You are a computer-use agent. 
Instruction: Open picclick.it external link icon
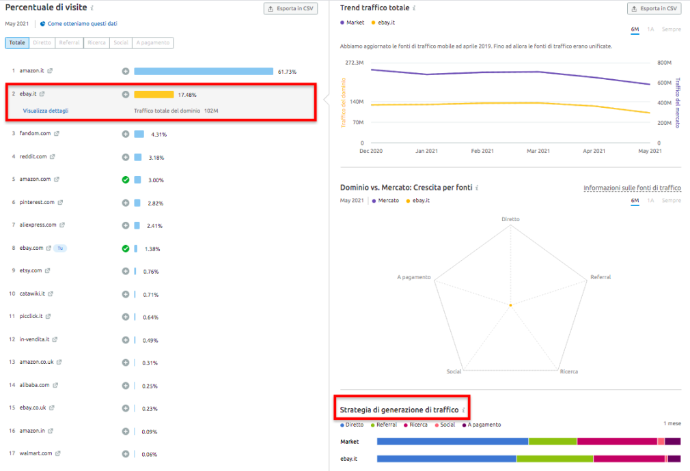[49, 317]
